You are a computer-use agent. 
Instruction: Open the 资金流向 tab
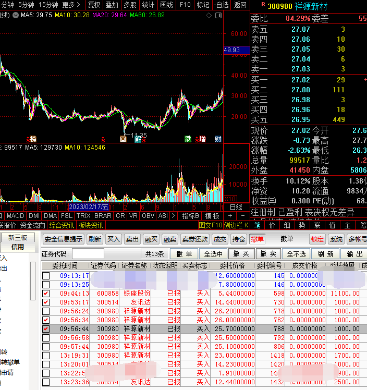coord(32,225)
